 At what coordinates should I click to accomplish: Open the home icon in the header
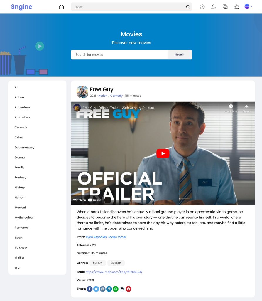pyautogui.click(x=61, y=7)
